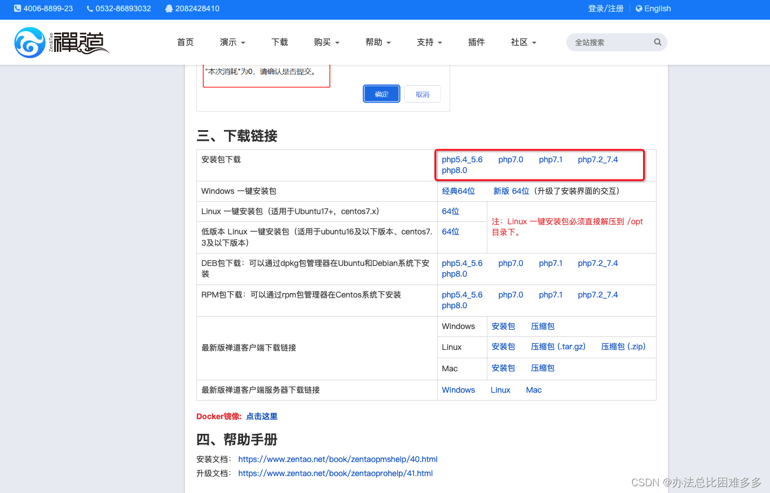Click the ZenTao logo
This screenshot has width=770, height=493.
point(61,42)
